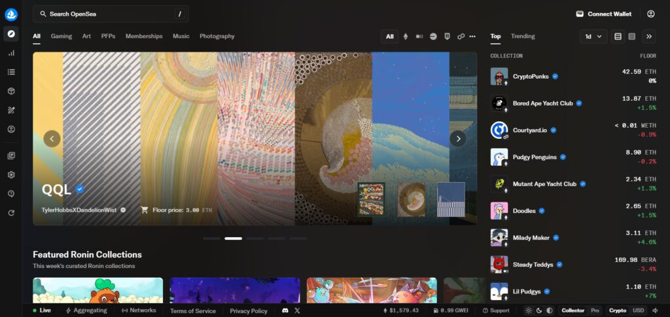Open the Networks status button

tap(139, 310)
